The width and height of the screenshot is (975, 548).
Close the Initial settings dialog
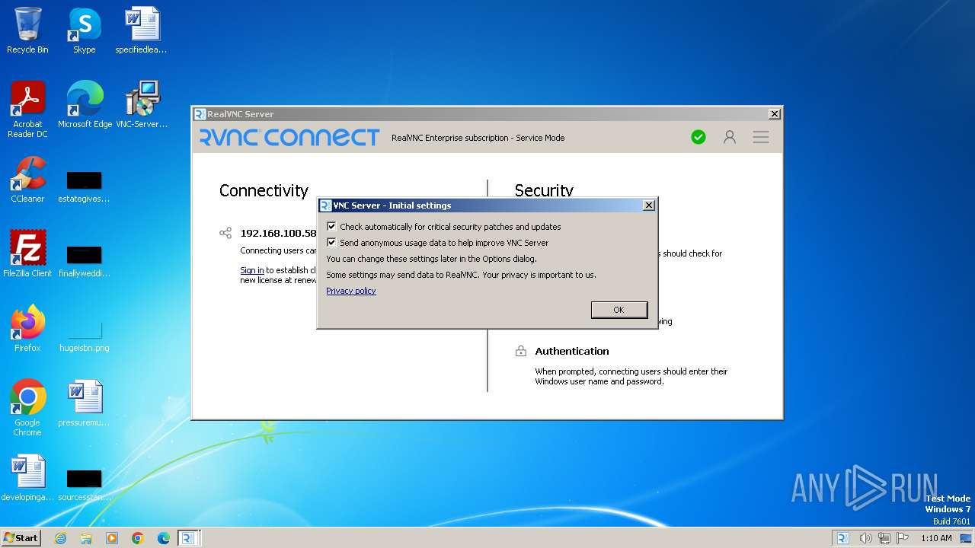[648, 205]
